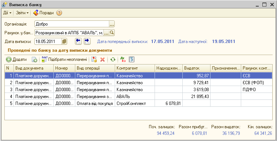Click the copy document icon beside Додати
Screen dimensions: 277x141
(x=34, y=60)
